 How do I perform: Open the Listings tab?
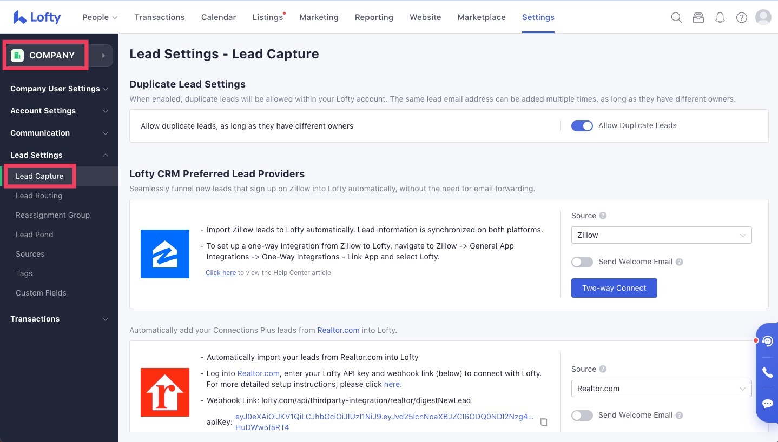coord(268,17)
